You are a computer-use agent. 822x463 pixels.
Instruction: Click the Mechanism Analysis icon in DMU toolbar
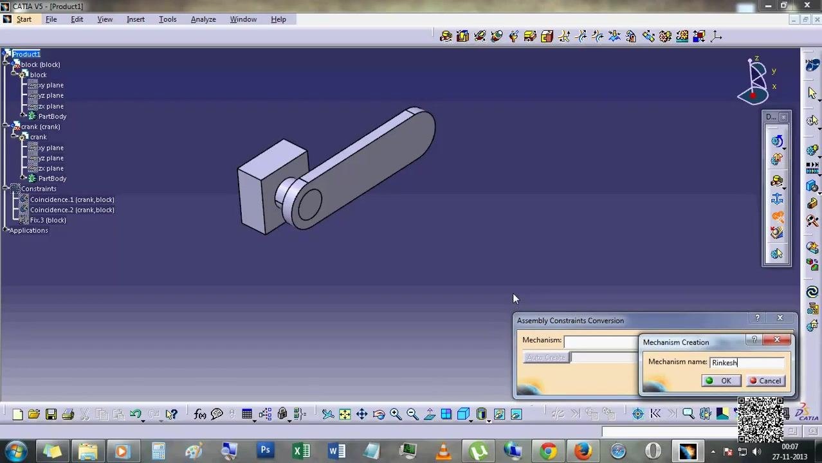[x=777, y=255]
